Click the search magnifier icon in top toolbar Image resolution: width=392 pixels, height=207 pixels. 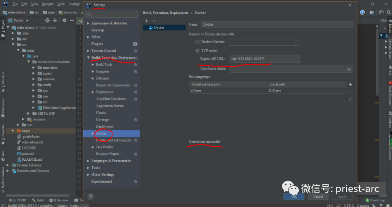pyautogui.click(x=388, y=12)
